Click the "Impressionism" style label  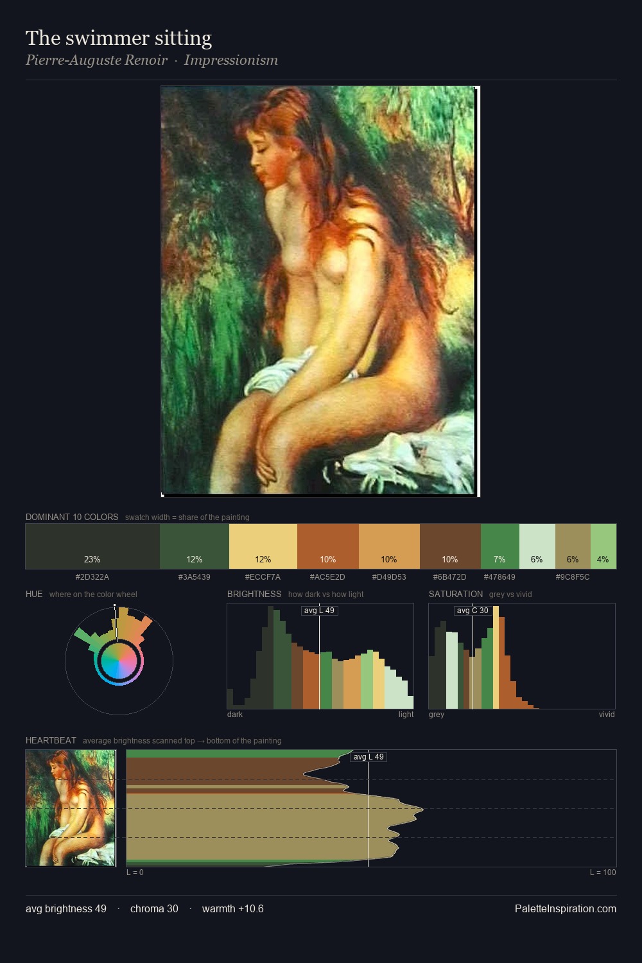click(x=231, y=60)
